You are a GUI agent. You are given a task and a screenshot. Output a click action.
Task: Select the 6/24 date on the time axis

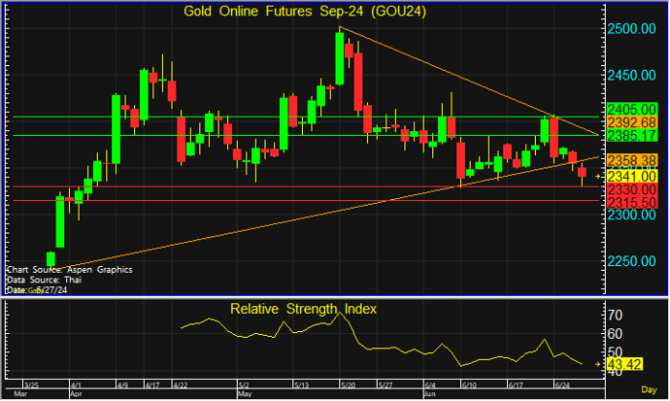pyautogui.click(x=561, y=384)
